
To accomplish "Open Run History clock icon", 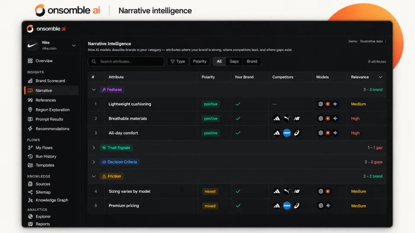I will pos(30,156).
